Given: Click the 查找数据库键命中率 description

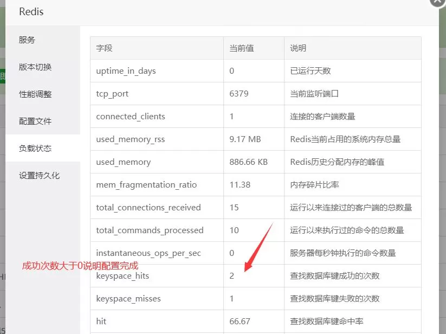Looking at the screenshot, I should click(x=327, y=321).
